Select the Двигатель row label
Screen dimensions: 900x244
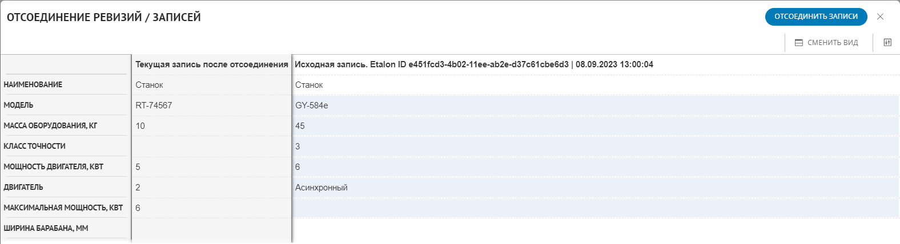pyautogui.click(x=23, y=187)
